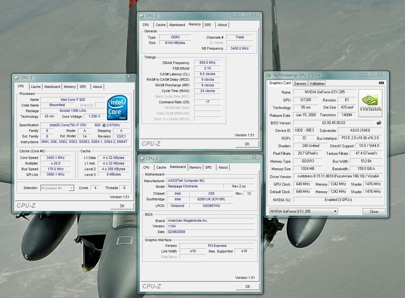The image size is (405, 298).
Task: Click OK in the CPU-Z CPU window
Action: (x=122, y=206)
